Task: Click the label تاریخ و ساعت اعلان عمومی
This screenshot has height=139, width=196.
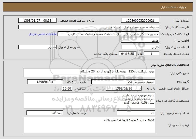Action: (x=76, y=21)
